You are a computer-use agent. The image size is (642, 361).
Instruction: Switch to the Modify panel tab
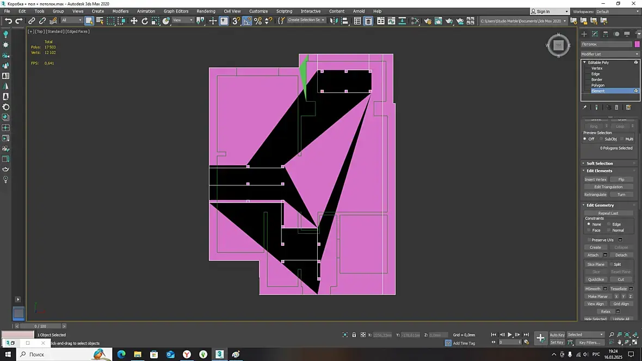[595, 34]
